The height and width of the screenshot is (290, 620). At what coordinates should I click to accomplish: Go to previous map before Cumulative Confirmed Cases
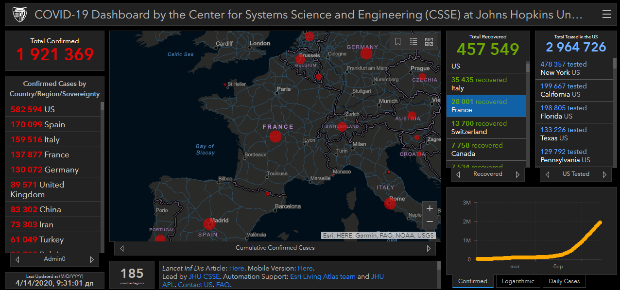tap(122, 248)
